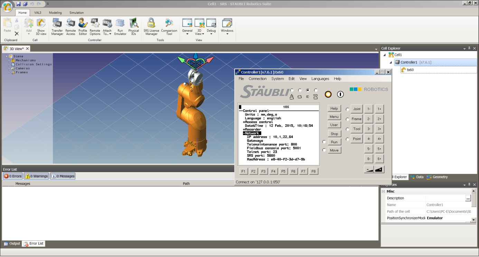Toggle the radio indicator next to Run
The image size is (479, 257).
tap(324, 142)
